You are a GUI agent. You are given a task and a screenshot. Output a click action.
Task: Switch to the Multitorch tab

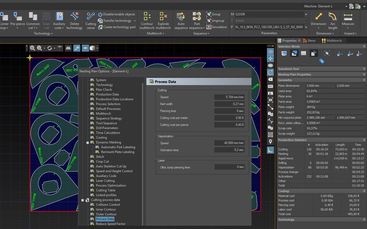click(332, 41)
